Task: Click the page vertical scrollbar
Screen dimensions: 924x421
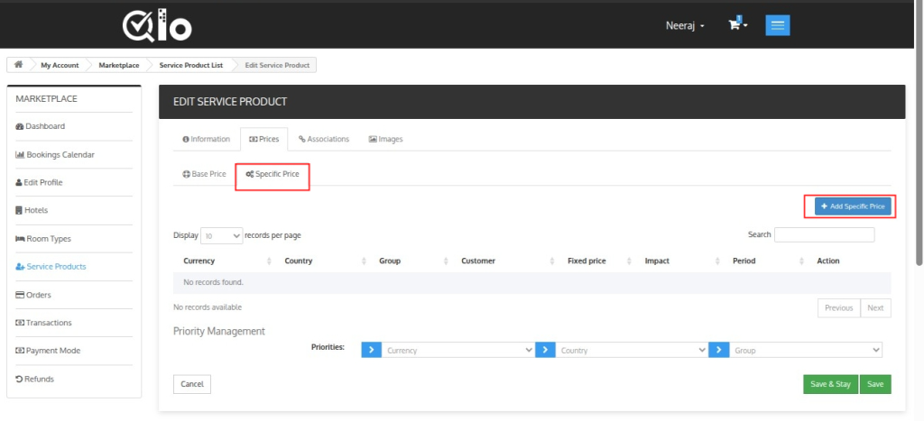Action: pos(919,135)
